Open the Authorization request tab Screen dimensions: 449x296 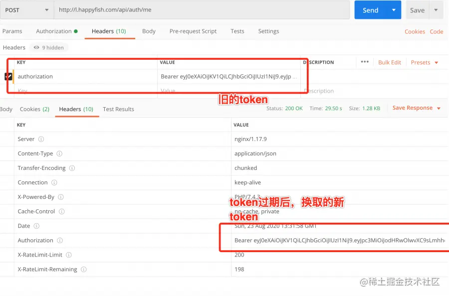(57, 31)
